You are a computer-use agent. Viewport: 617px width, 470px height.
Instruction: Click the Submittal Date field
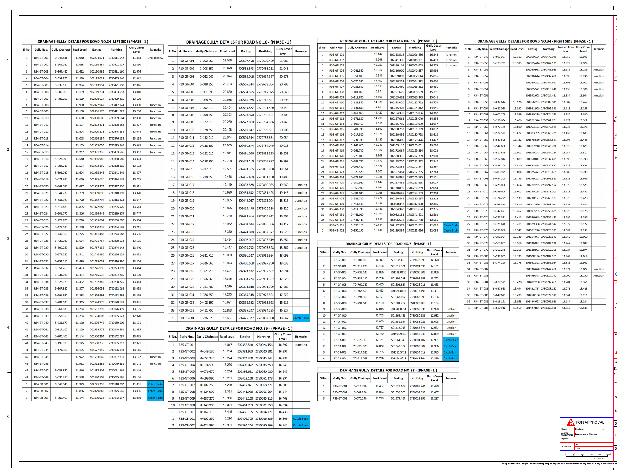tap(578, 449)
